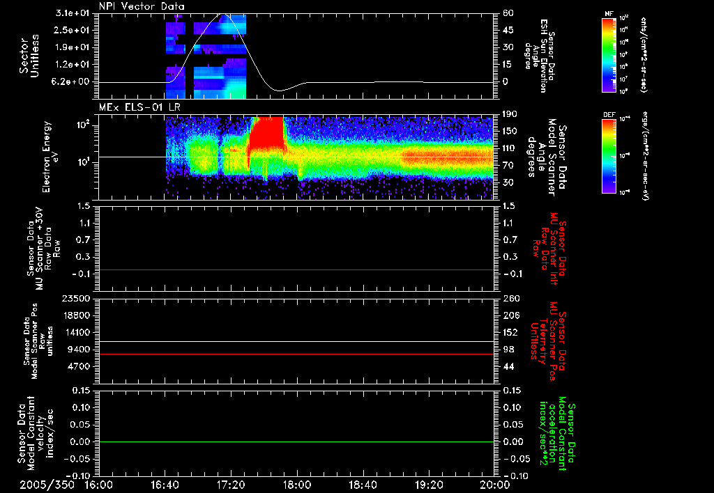
Task: Click the 60 degree elevation tick label
Action: click(508, 13)
